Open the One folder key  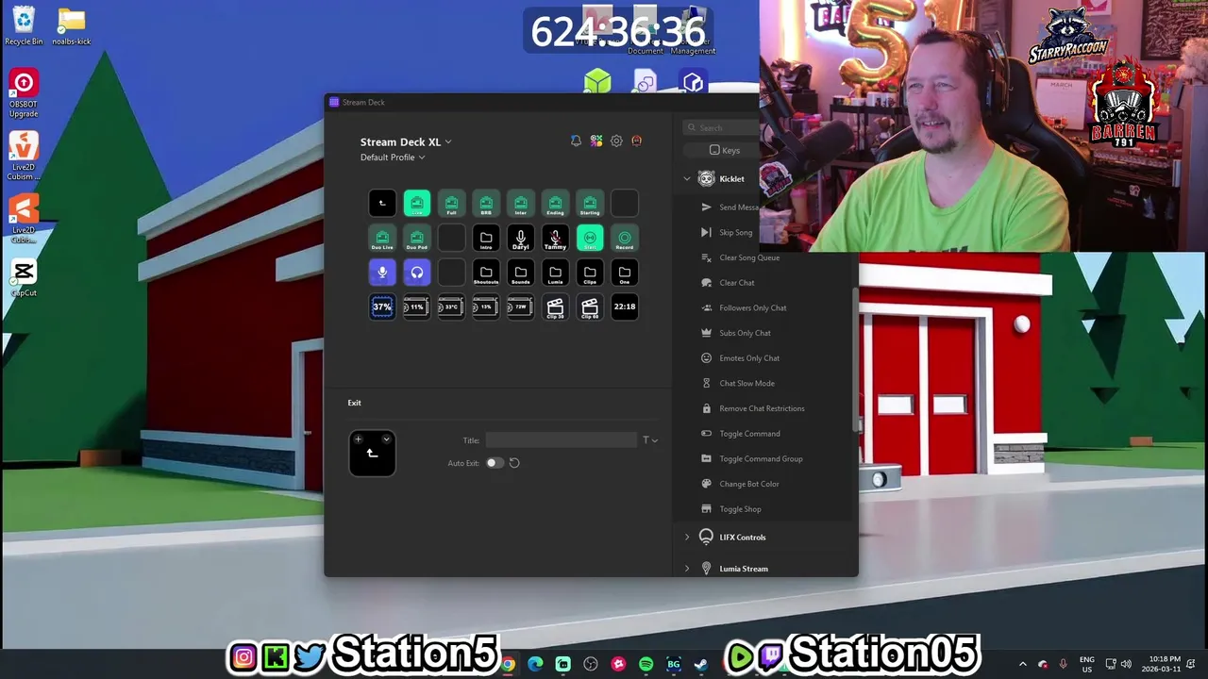click(625, 273)
